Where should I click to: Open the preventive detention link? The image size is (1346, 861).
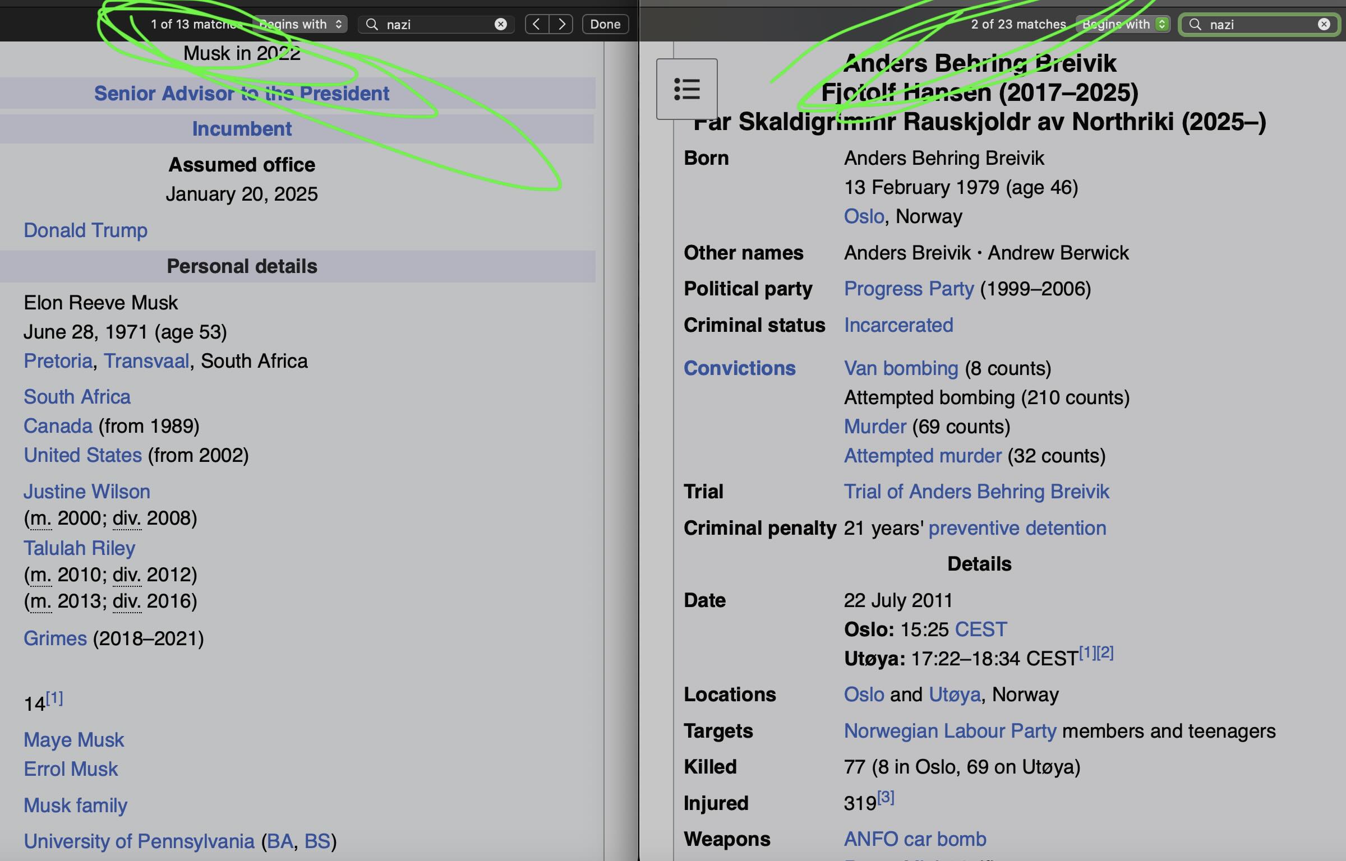[1017, 528]
